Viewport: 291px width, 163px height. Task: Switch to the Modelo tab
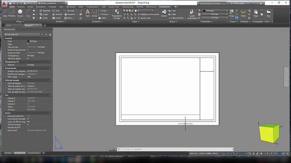click(8, 153)
